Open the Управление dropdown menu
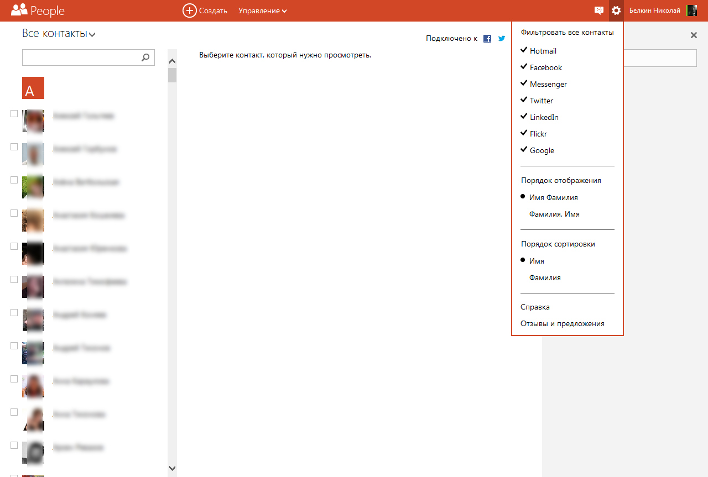The width and height of the screenshot is (708, 477). coord(262,11)
